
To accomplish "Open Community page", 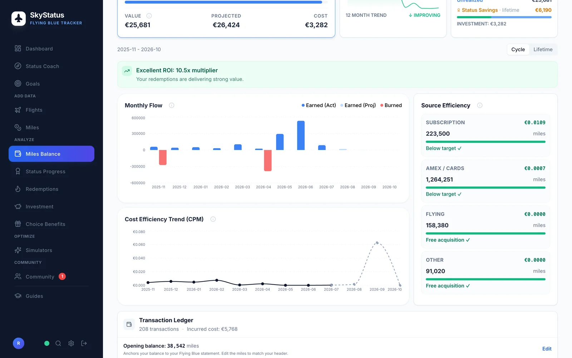I will pyautogui.click(x=51, y=276).
